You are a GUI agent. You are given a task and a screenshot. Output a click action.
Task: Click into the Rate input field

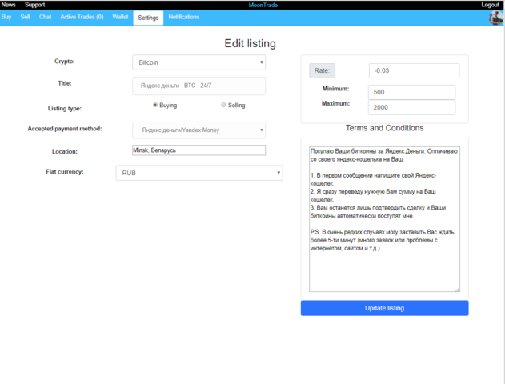point(414,70)
